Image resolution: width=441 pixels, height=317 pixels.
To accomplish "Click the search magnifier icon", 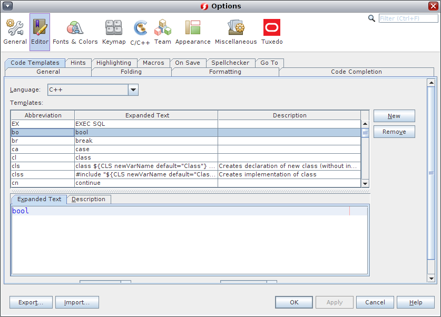I will pos(371,18).
